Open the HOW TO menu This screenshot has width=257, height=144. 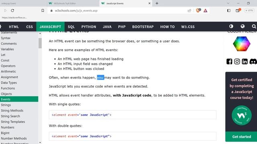pyautogui.click(x=167, y=27)
